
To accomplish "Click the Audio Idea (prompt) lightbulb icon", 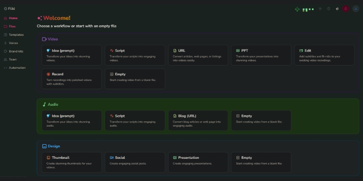I will (48, 116).
